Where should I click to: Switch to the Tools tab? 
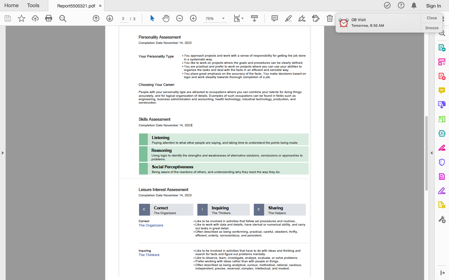click(33, 5)
